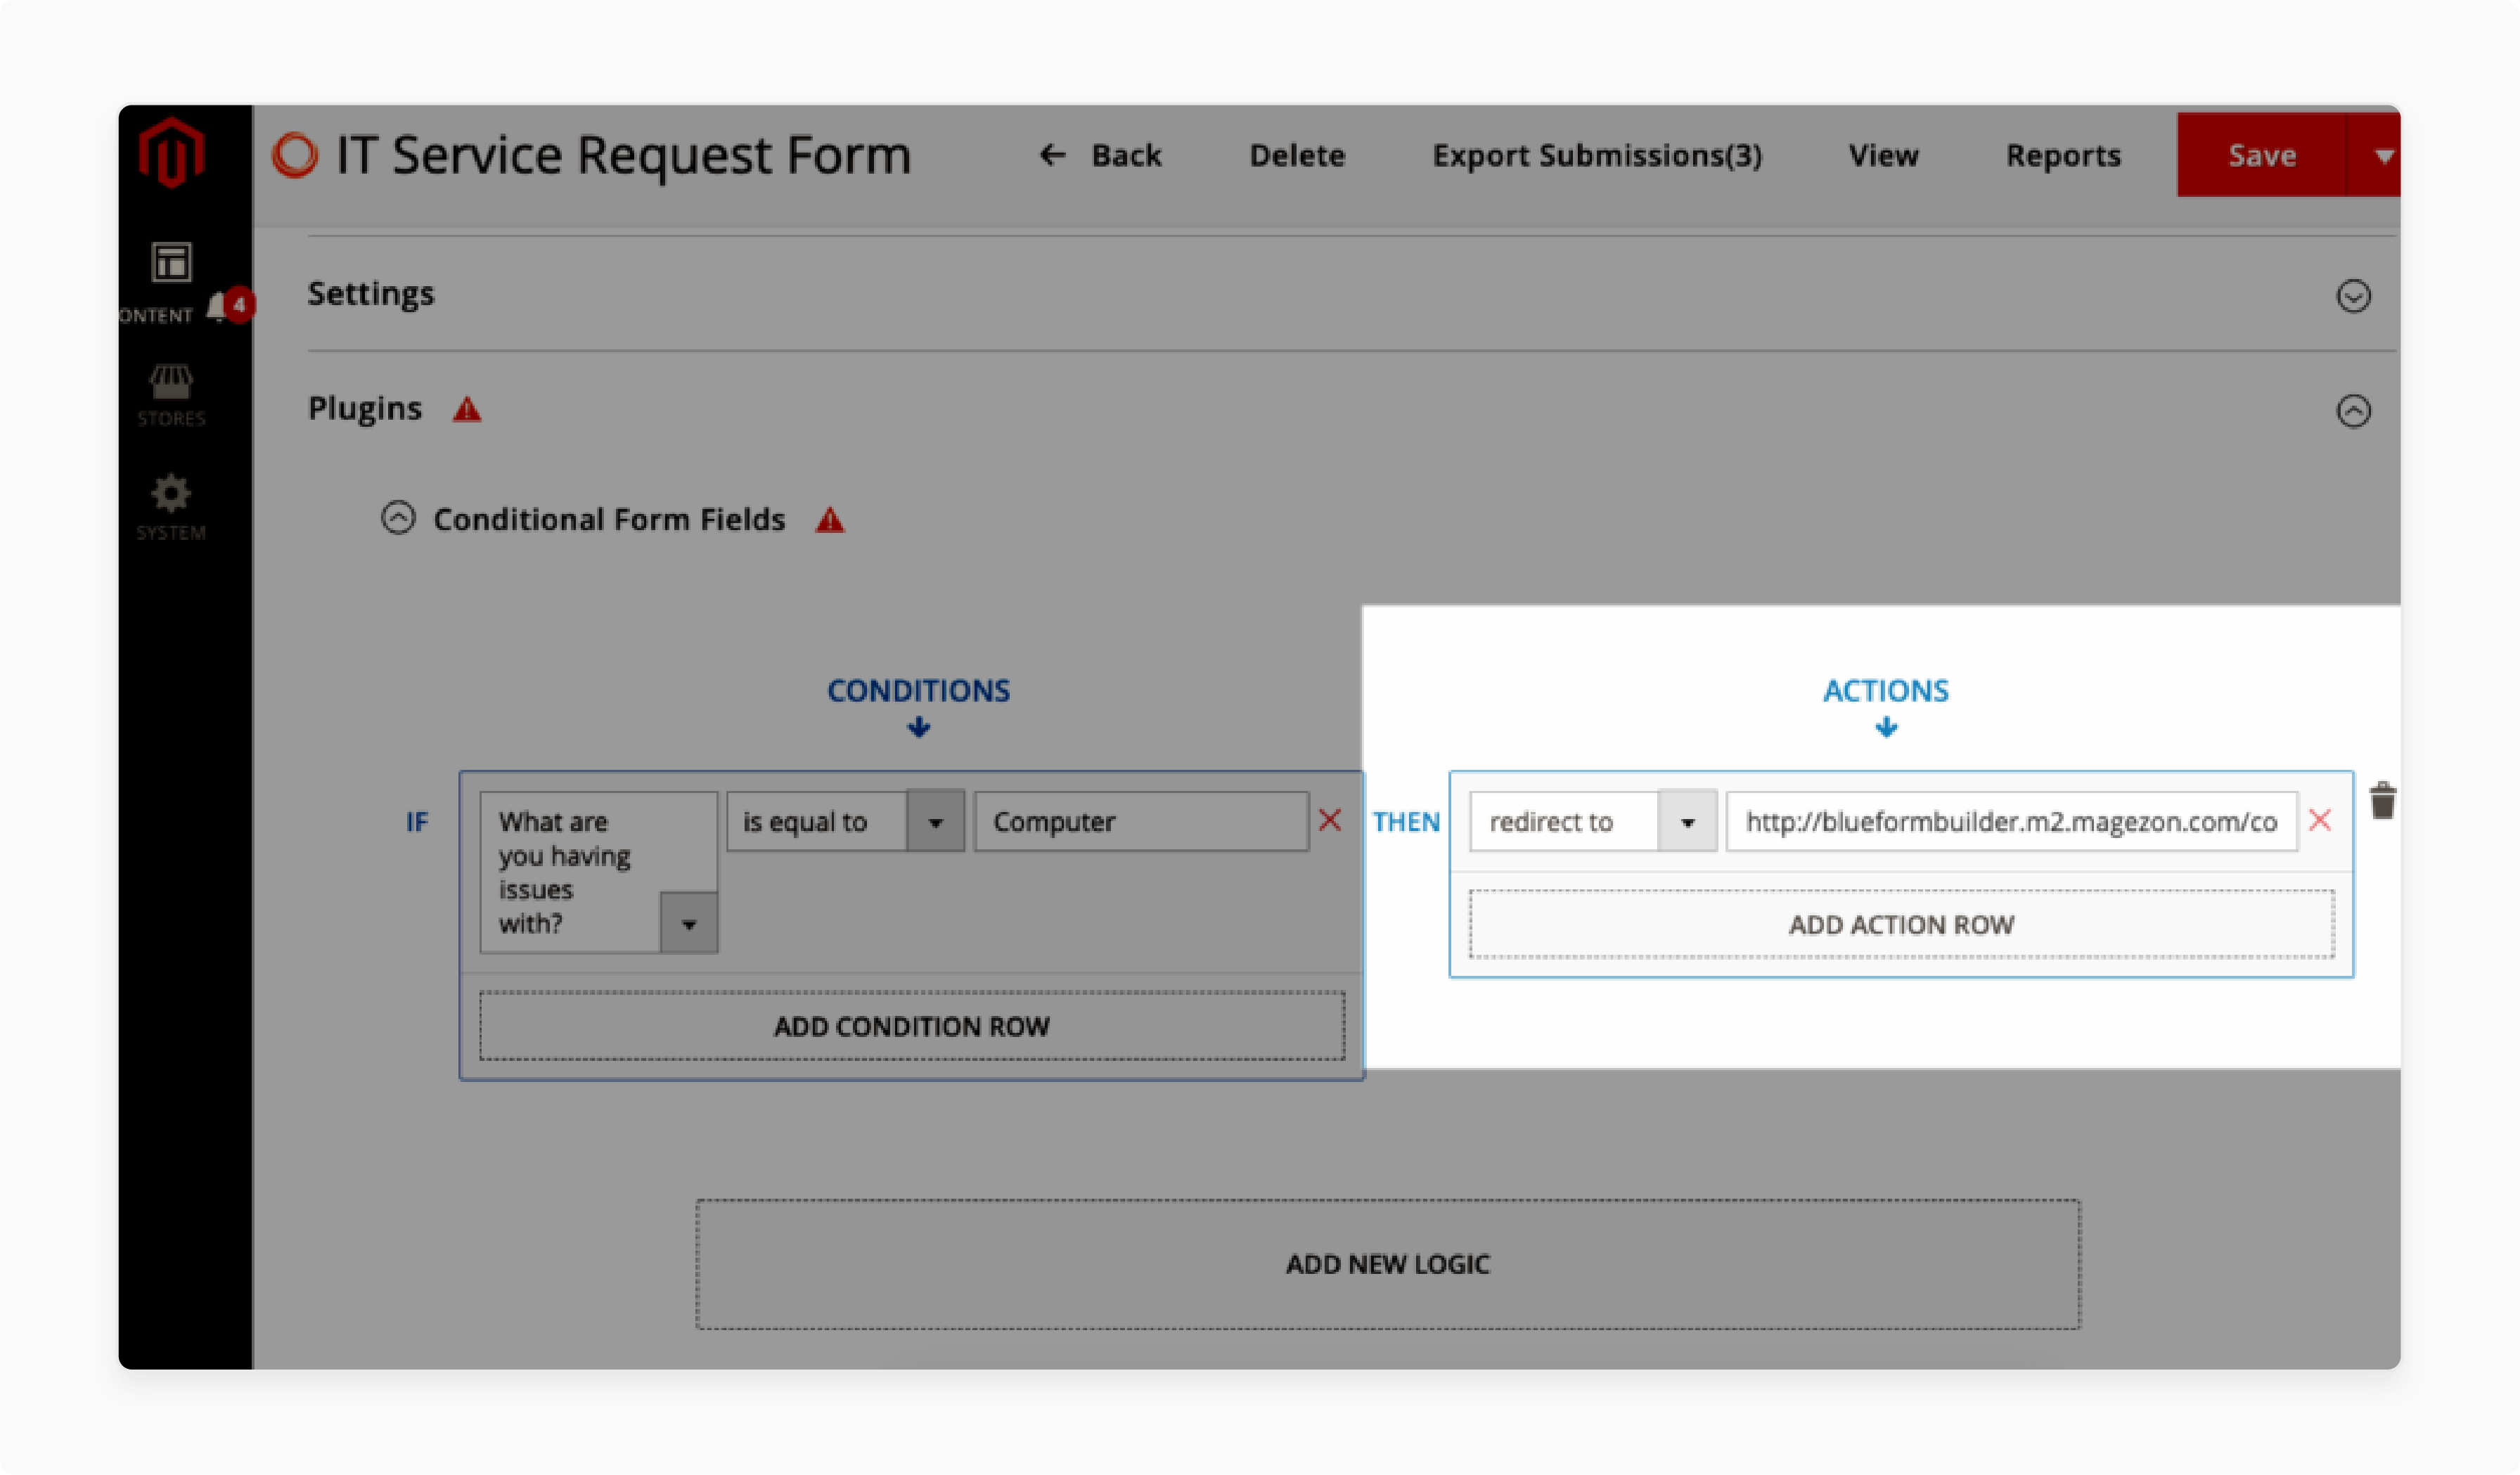Click the IT Service Request Form title

(x=623, y=155)
